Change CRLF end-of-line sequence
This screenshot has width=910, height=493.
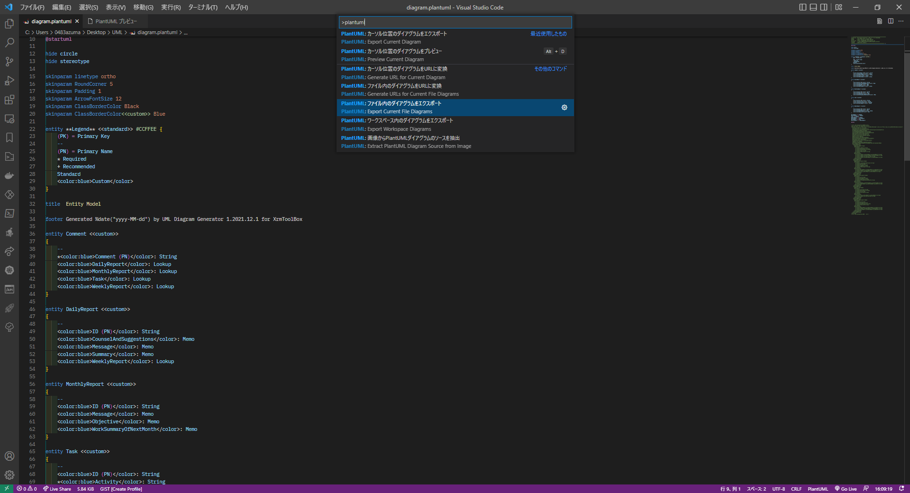[796, 489]
